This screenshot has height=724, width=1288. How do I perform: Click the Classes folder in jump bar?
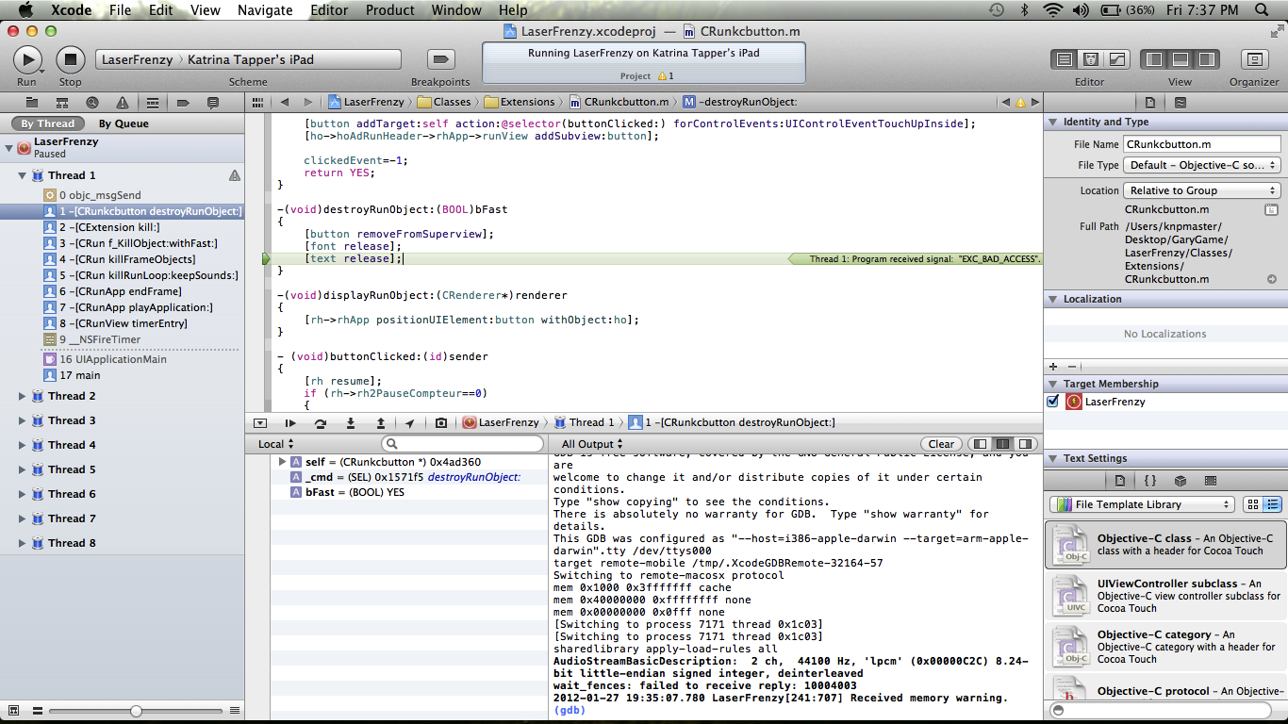pos(443,102)
